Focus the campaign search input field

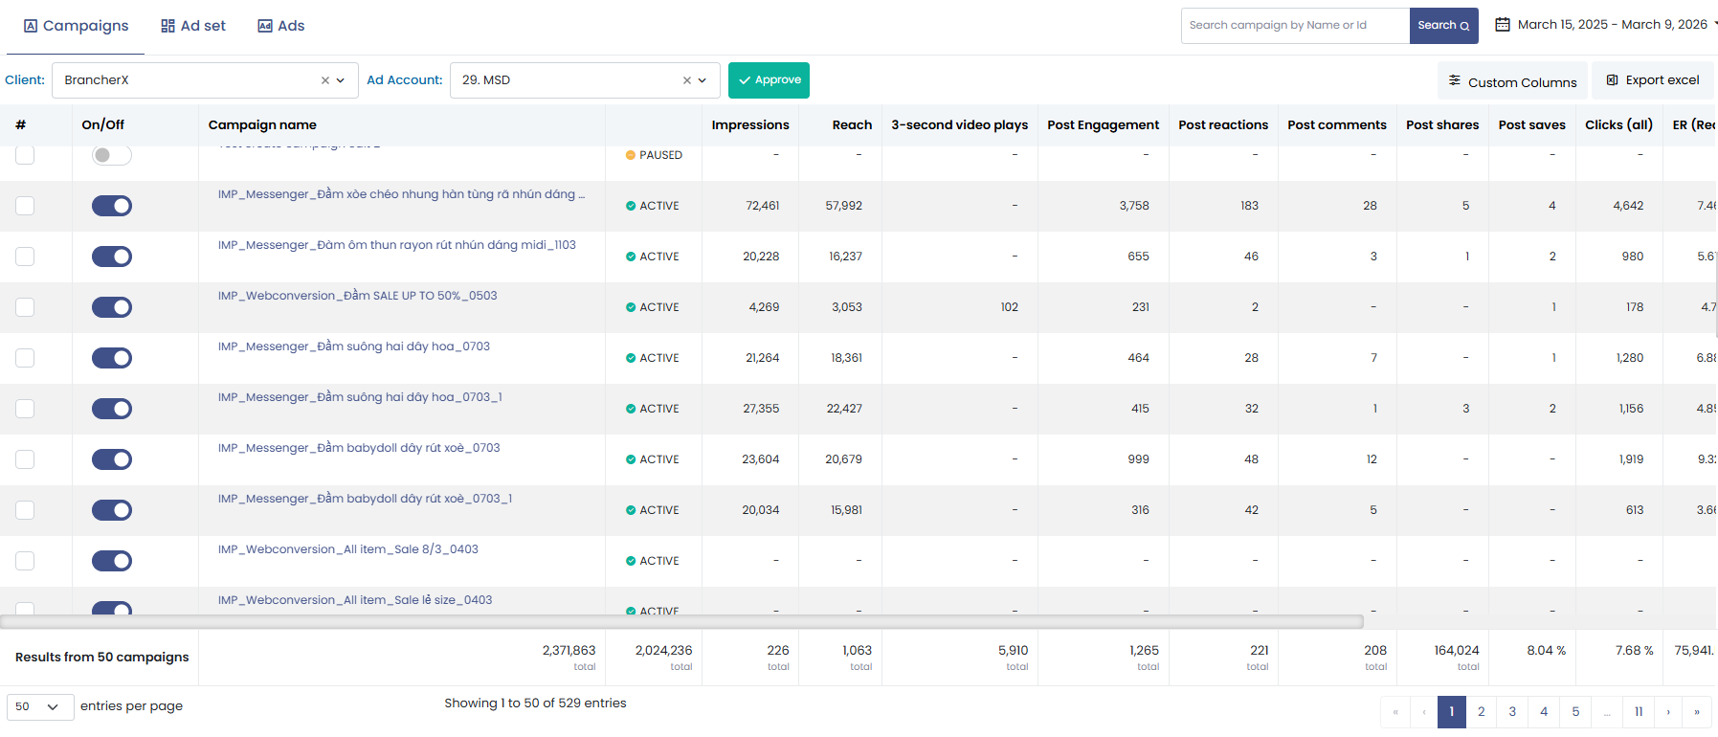(1294, 26)
